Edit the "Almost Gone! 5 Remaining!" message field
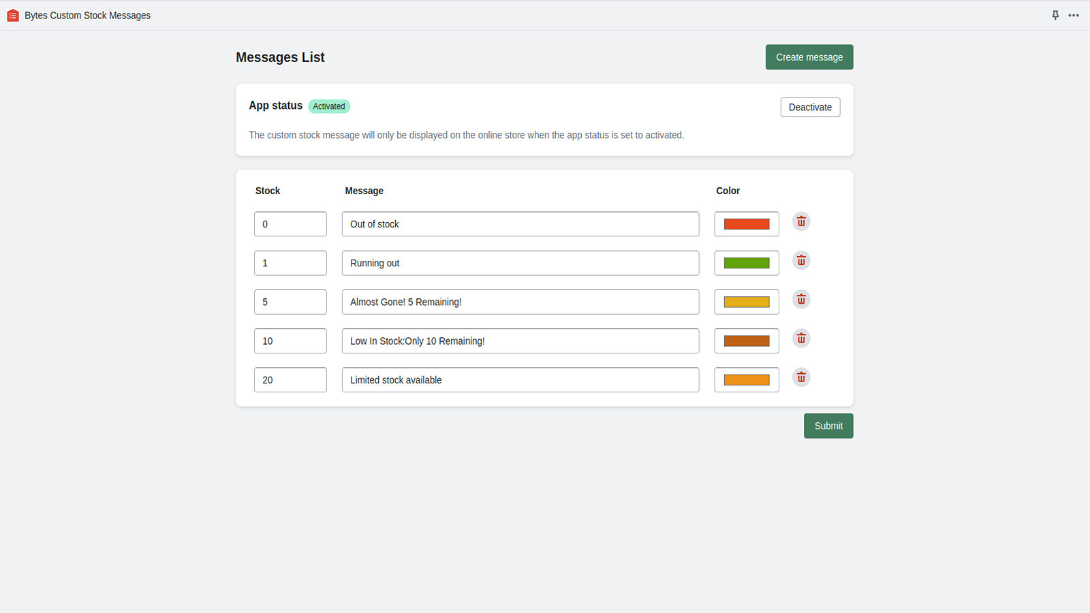The height and width of the screenshot is (613, 1090). click(x=520, y=302)
